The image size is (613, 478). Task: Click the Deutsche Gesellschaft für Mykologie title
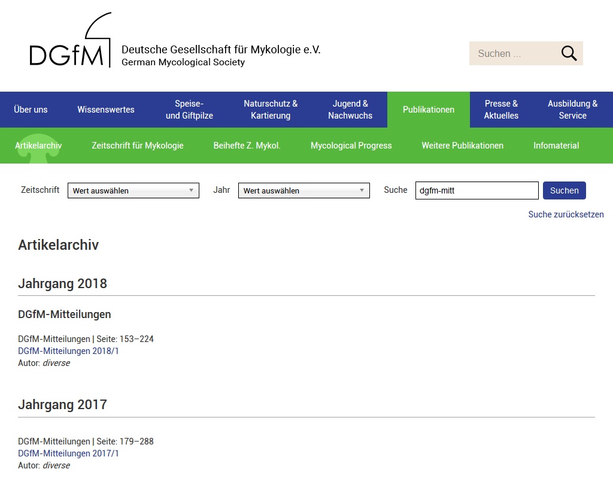221,50
